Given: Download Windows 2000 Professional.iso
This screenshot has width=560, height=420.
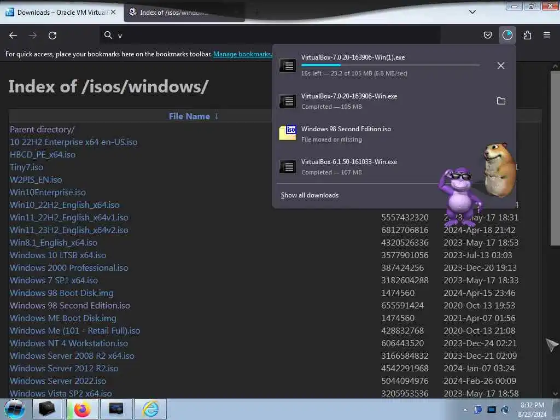Looking at the screenshot, I should point(69,268).
